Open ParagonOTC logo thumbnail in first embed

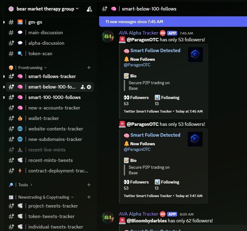[x=195, y=55]
